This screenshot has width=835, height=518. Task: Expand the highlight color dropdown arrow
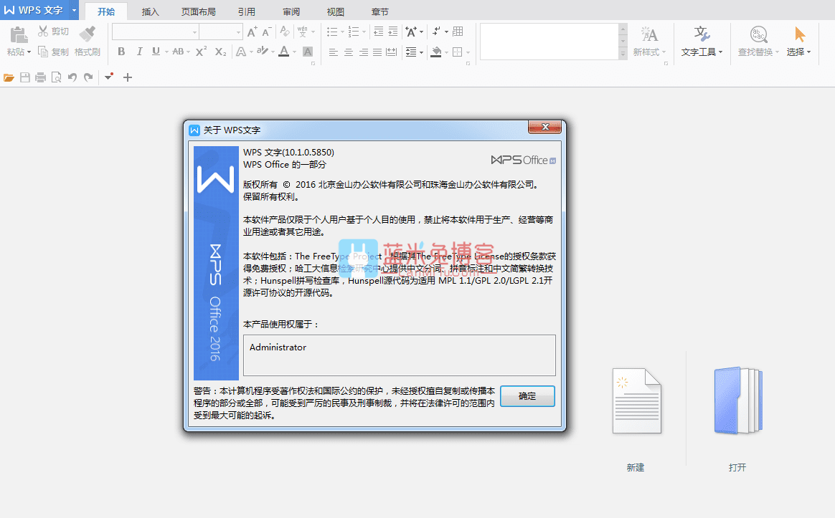[273, 52]
